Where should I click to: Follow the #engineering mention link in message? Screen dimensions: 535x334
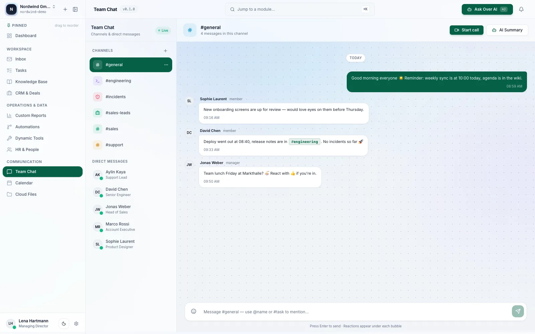[x=305, y=142]
